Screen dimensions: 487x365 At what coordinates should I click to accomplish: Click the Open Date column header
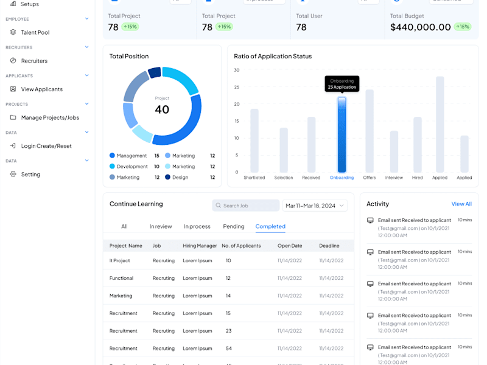click(290, 246)
